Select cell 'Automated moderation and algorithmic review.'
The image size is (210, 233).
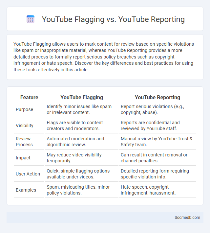point(82,141)
